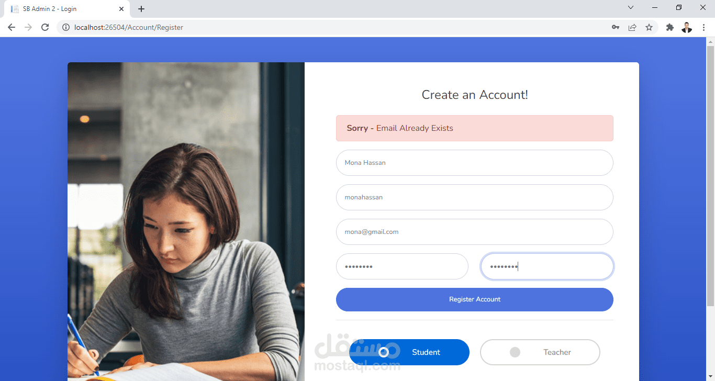Select the Student radio option
715x381 pixels.
click(409, 352)
